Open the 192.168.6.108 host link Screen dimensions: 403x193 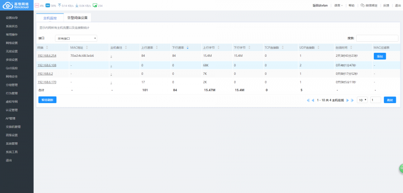[47, 65]
